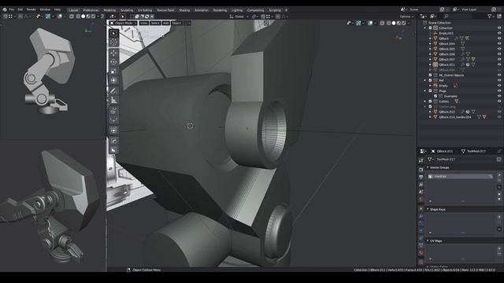Select the Scale tool in viewport toolbar
Image resolution: width=504 pixels, height=283 pixels.
(113, 72)
